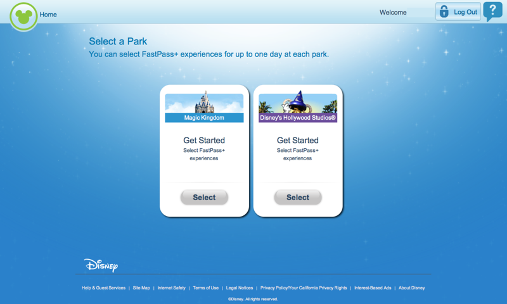
Task: Click the Disney's Hollywood Studios purple banner
Action: [298, 118]
